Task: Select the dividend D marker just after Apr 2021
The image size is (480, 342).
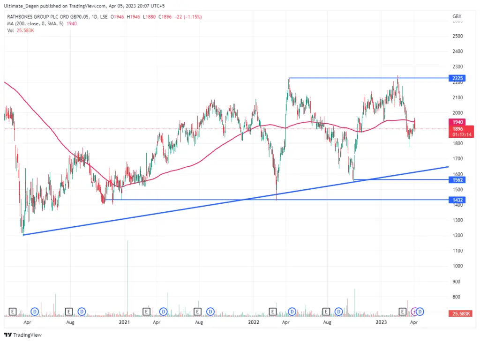Action: [x=164, y=312]
